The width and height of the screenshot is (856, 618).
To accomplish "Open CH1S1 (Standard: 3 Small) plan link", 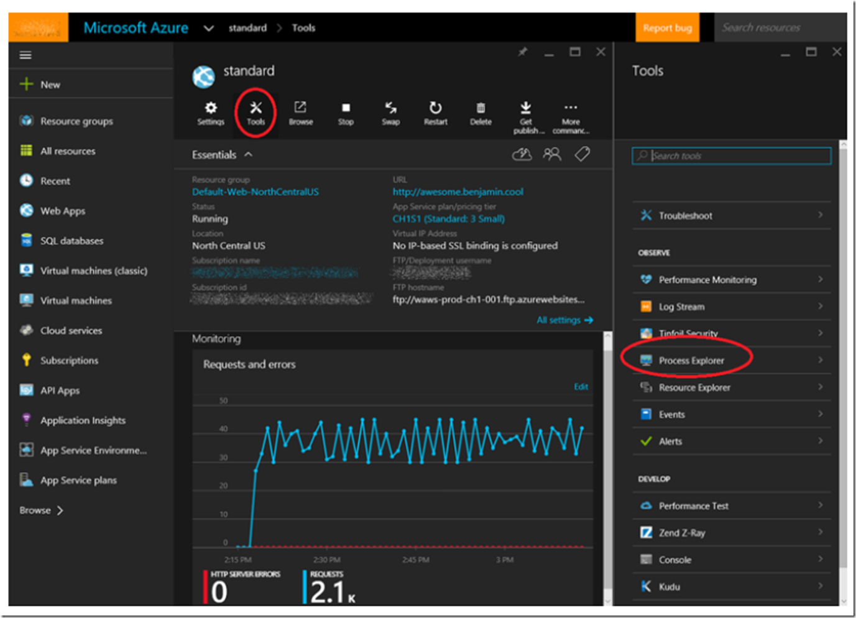I will [x=448, y=219].
